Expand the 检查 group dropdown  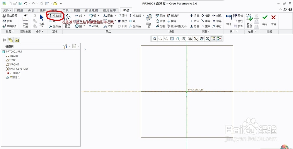[x=252, y=32]
